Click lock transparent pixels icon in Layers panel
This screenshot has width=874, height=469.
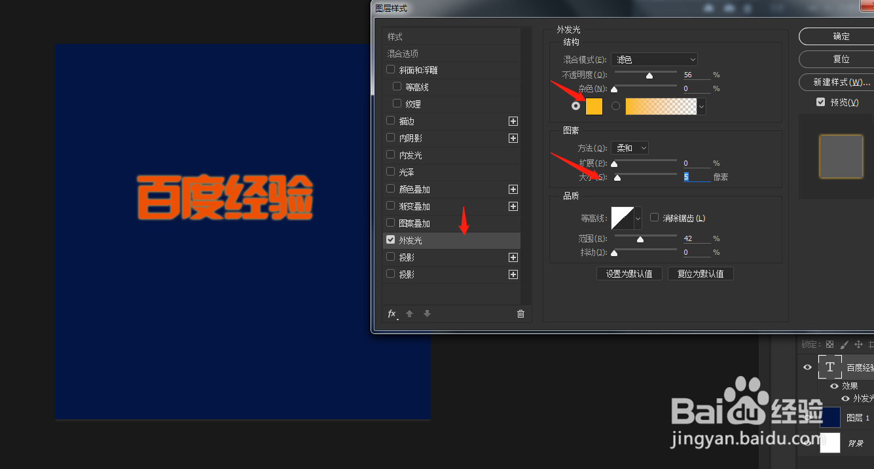tap(829, 345)
